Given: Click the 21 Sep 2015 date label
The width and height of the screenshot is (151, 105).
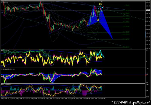Looking at the screenshot, I should tap(3, 98).
